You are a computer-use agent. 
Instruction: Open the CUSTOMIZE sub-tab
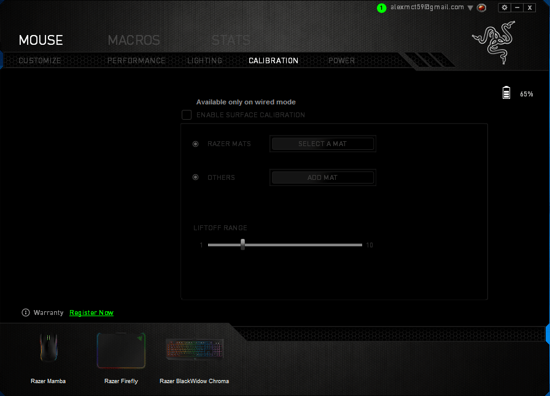tap(40, 61)
